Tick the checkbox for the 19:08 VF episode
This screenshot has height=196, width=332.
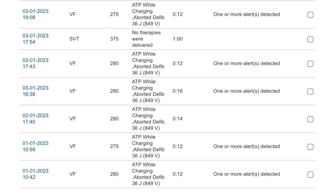pos(310,15)
